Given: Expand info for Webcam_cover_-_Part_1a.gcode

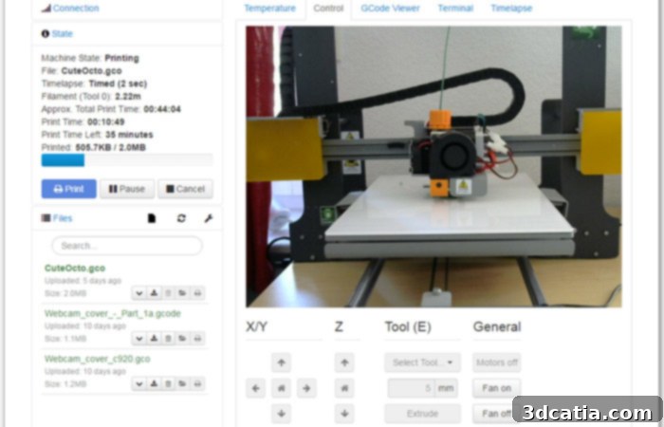Looking at the screenshot, I should click(138, 338).
